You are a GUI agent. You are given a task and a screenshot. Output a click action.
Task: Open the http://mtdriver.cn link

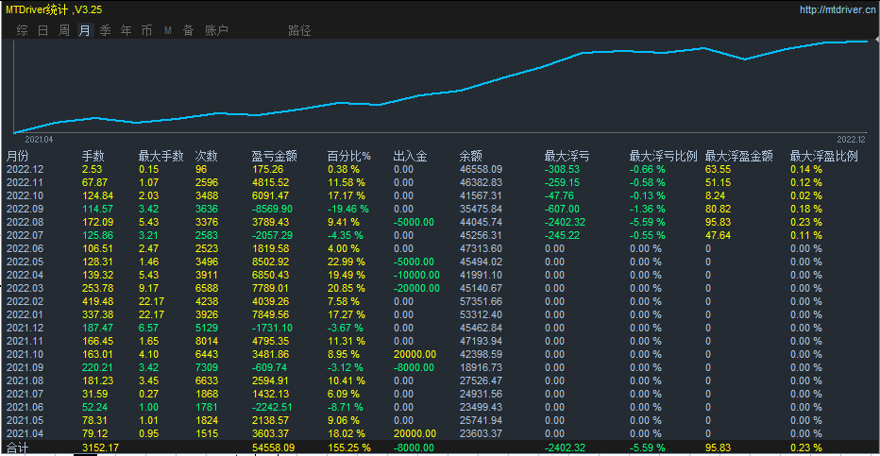838,9
